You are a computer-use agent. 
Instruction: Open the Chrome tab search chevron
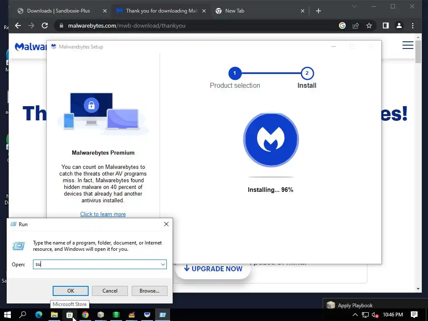click(x=354, y=6)
